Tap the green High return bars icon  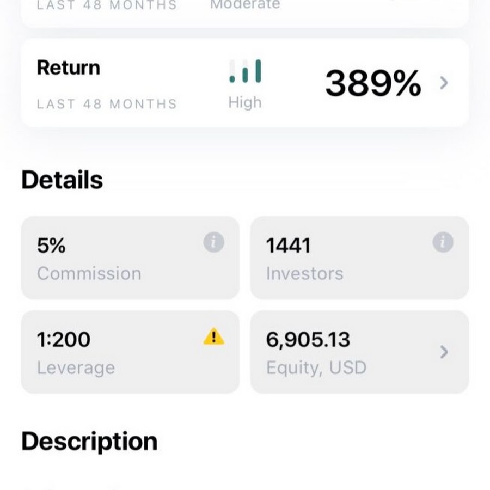(x=246, y=71)
